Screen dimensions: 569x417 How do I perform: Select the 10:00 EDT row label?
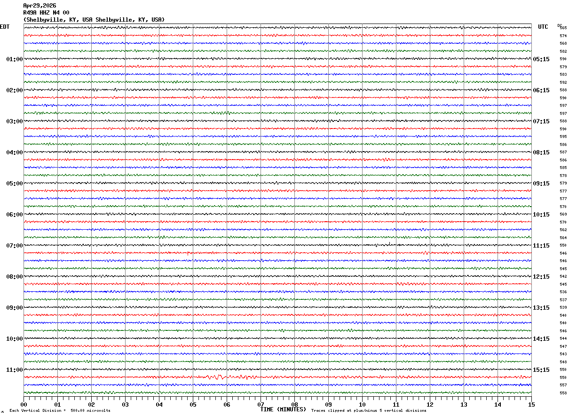coord(15,339)
